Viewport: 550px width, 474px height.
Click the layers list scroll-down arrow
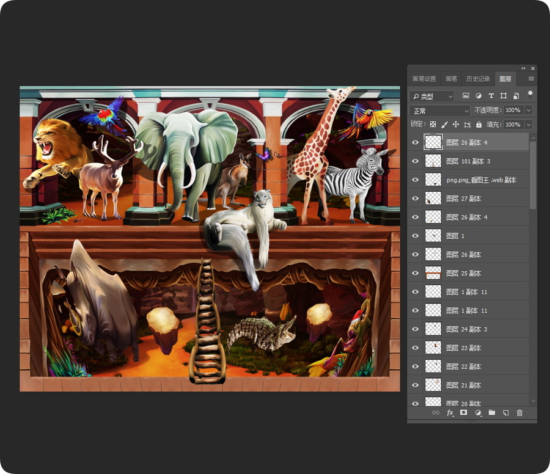pos(533,401)
